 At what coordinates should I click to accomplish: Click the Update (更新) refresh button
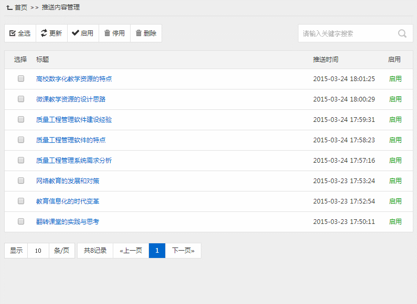coord(51,33)
